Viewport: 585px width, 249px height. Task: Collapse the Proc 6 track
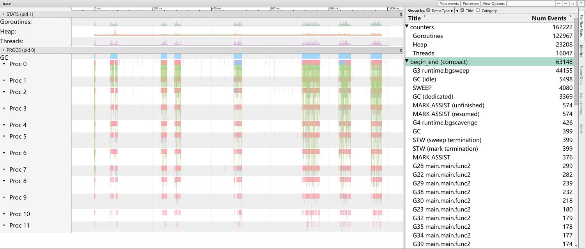(4, 153)
